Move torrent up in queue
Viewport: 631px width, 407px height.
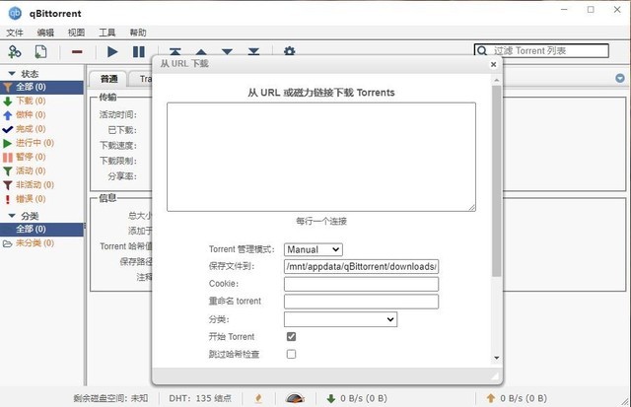[x=201, y=52]
